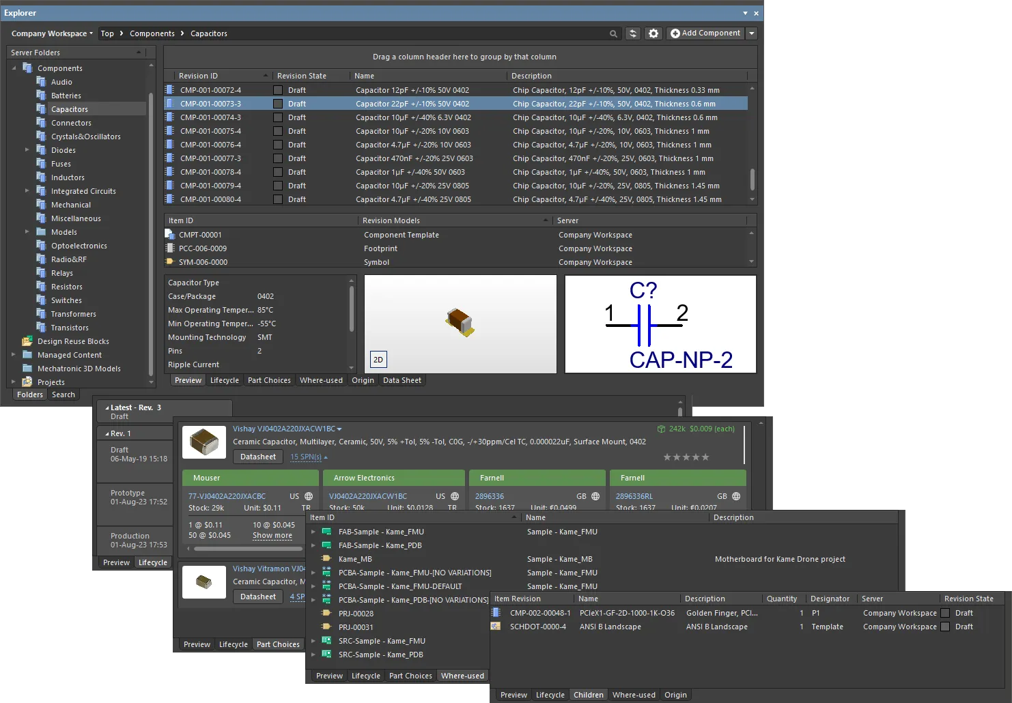Image resolution: width=1012 pixels, height=703 pixels.
Task: Switch to the Search tab in the left panel
Action: tap(64, 394)
